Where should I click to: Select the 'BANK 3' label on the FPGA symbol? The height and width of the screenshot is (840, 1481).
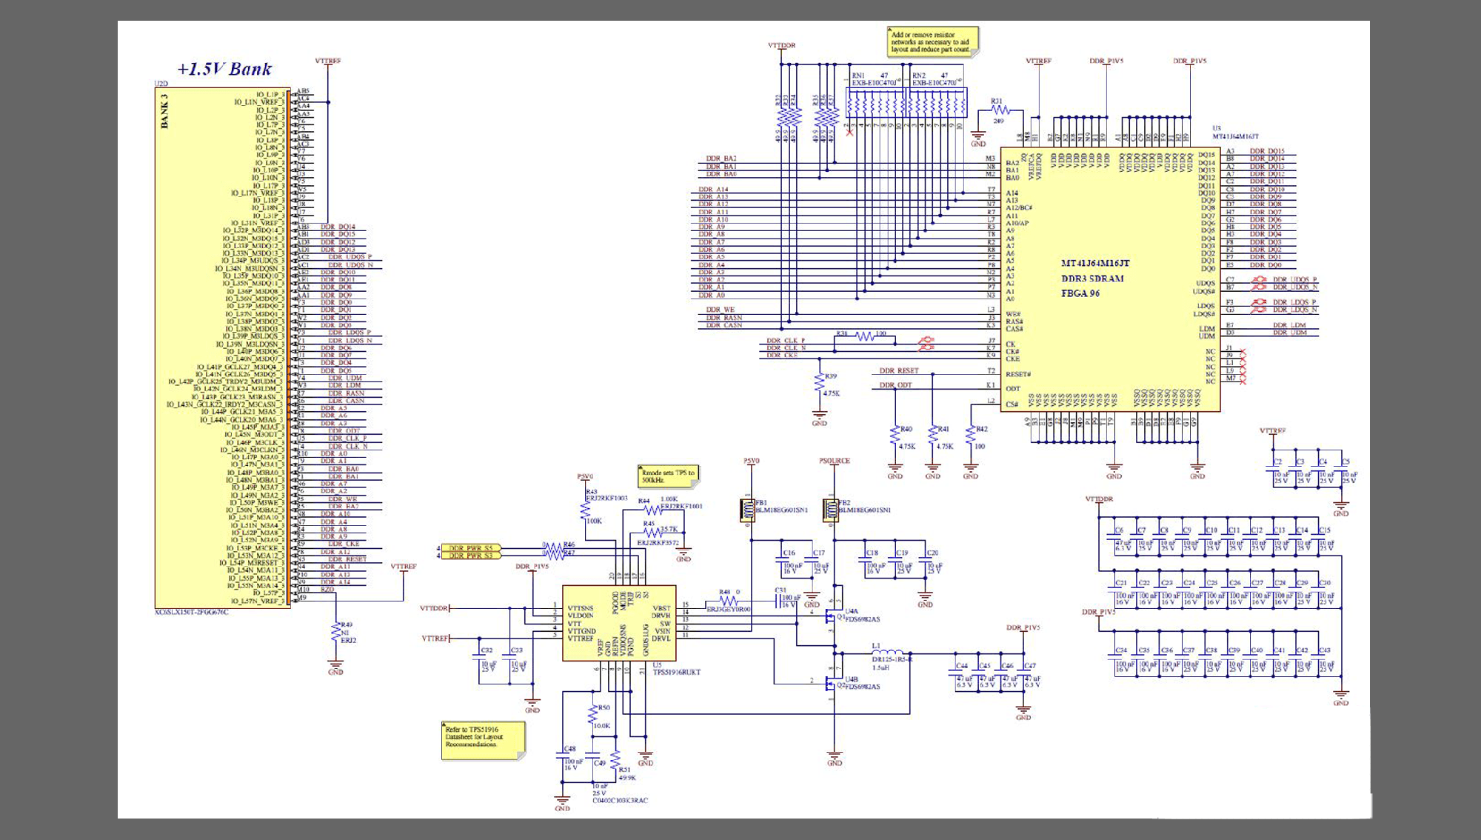[x=164, y=110]
